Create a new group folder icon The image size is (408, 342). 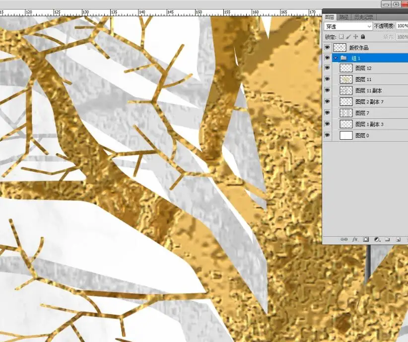[x=388, y=239]
